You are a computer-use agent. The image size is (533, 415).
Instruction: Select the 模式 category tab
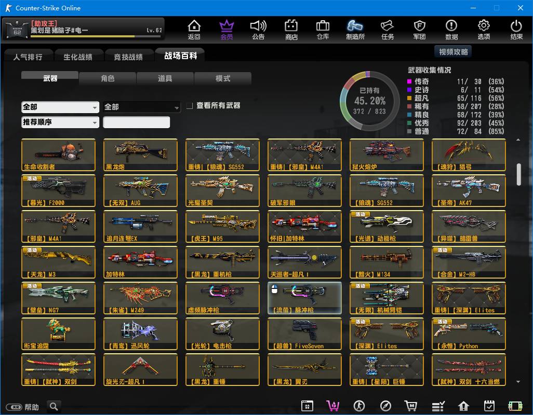223,78
